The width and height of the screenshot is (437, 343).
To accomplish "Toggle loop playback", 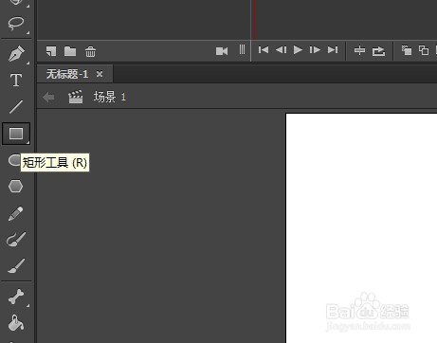I will (378, 51).
